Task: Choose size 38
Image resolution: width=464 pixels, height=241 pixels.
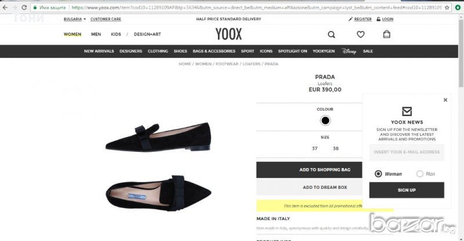Action: 335,148
